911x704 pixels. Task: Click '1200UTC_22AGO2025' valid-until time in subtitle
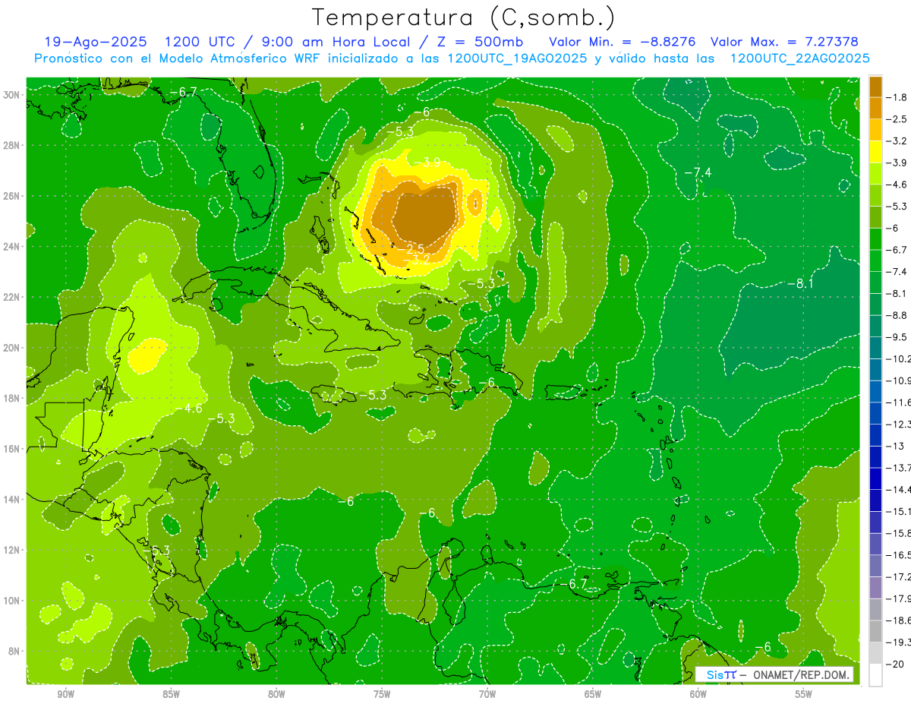coord(799,58)
